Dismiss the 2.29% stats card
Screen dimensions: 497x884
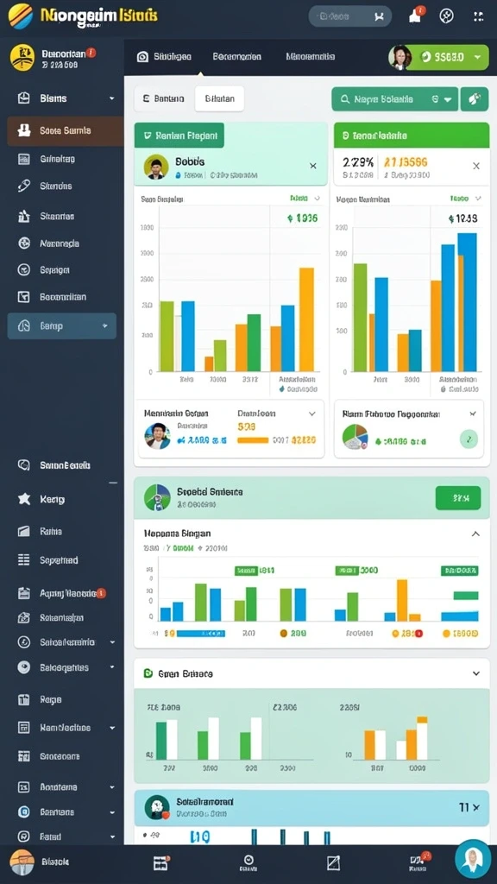click(476, 166)
